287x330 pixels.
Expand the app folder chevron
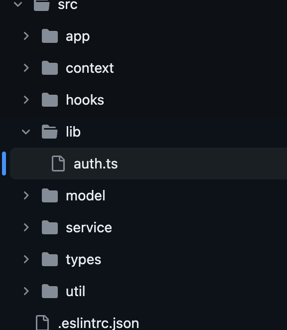(x=26, y=36)
